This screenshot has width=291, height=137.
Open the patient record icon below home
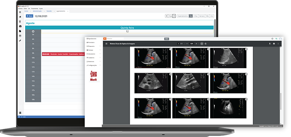pos(20,22)
